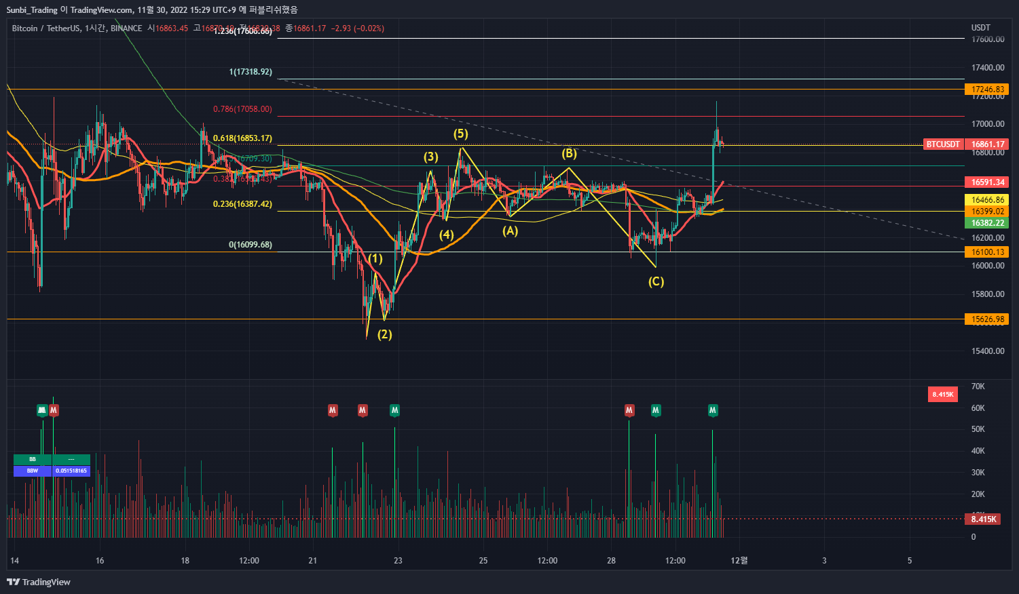
Task: Click the orange 17246.83 price label
Action: [988, 90]
